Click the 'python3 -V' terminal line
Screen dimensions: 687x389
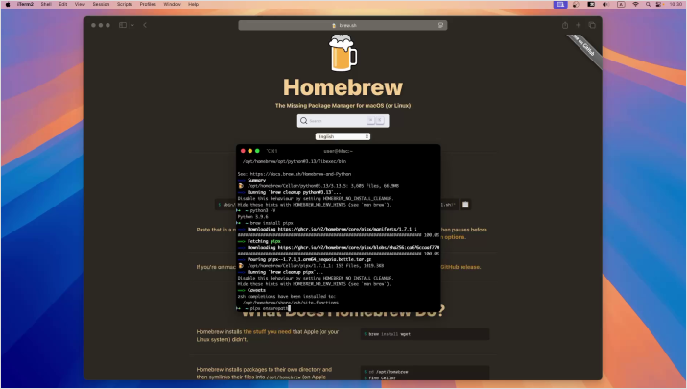coord(263,210)
